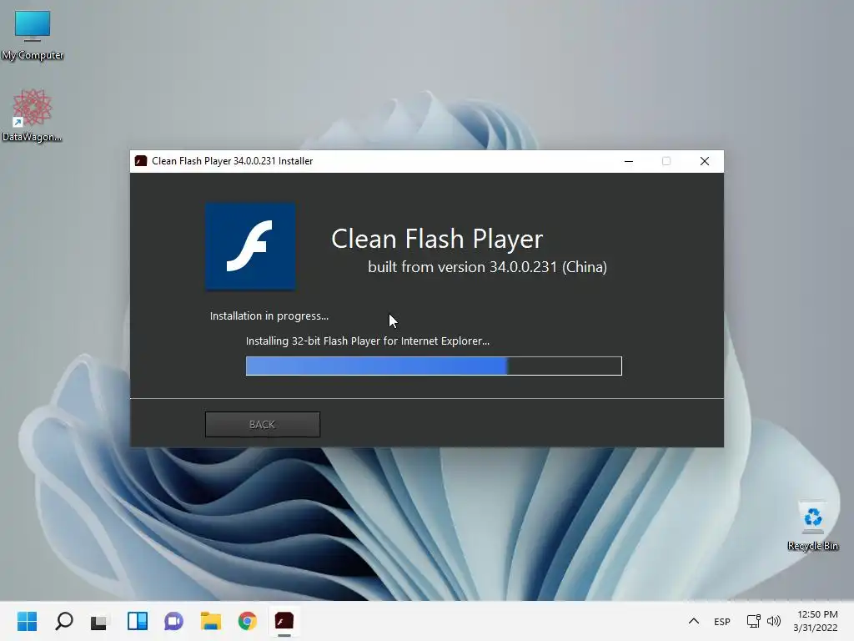
Task: Minimize the Clean Flash Player installer
Action: pyautogui.click(x=629, y=161)
